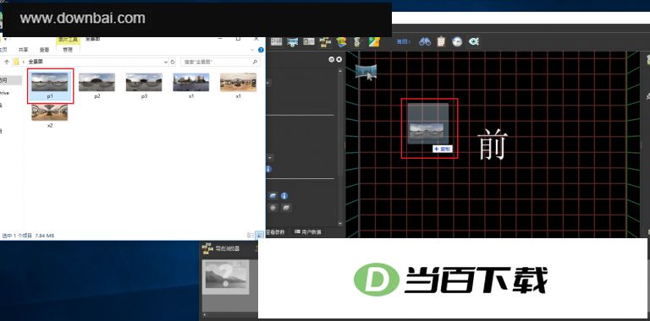The width and height of the screenshot is (650, 321).
Task: Open the panel tab left of 用户数据
Action: pos(275,232)
